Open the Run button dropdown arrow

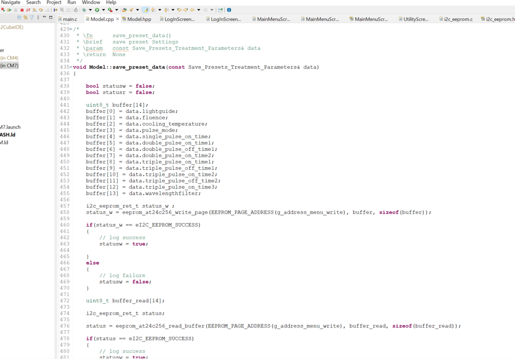coord(104,9)
